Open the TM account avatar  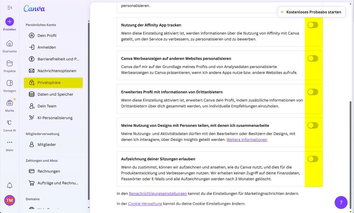coord(9,200)
